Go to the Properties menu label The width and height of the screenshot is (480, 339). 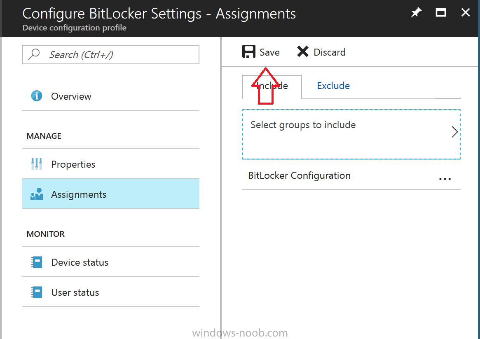73,164
